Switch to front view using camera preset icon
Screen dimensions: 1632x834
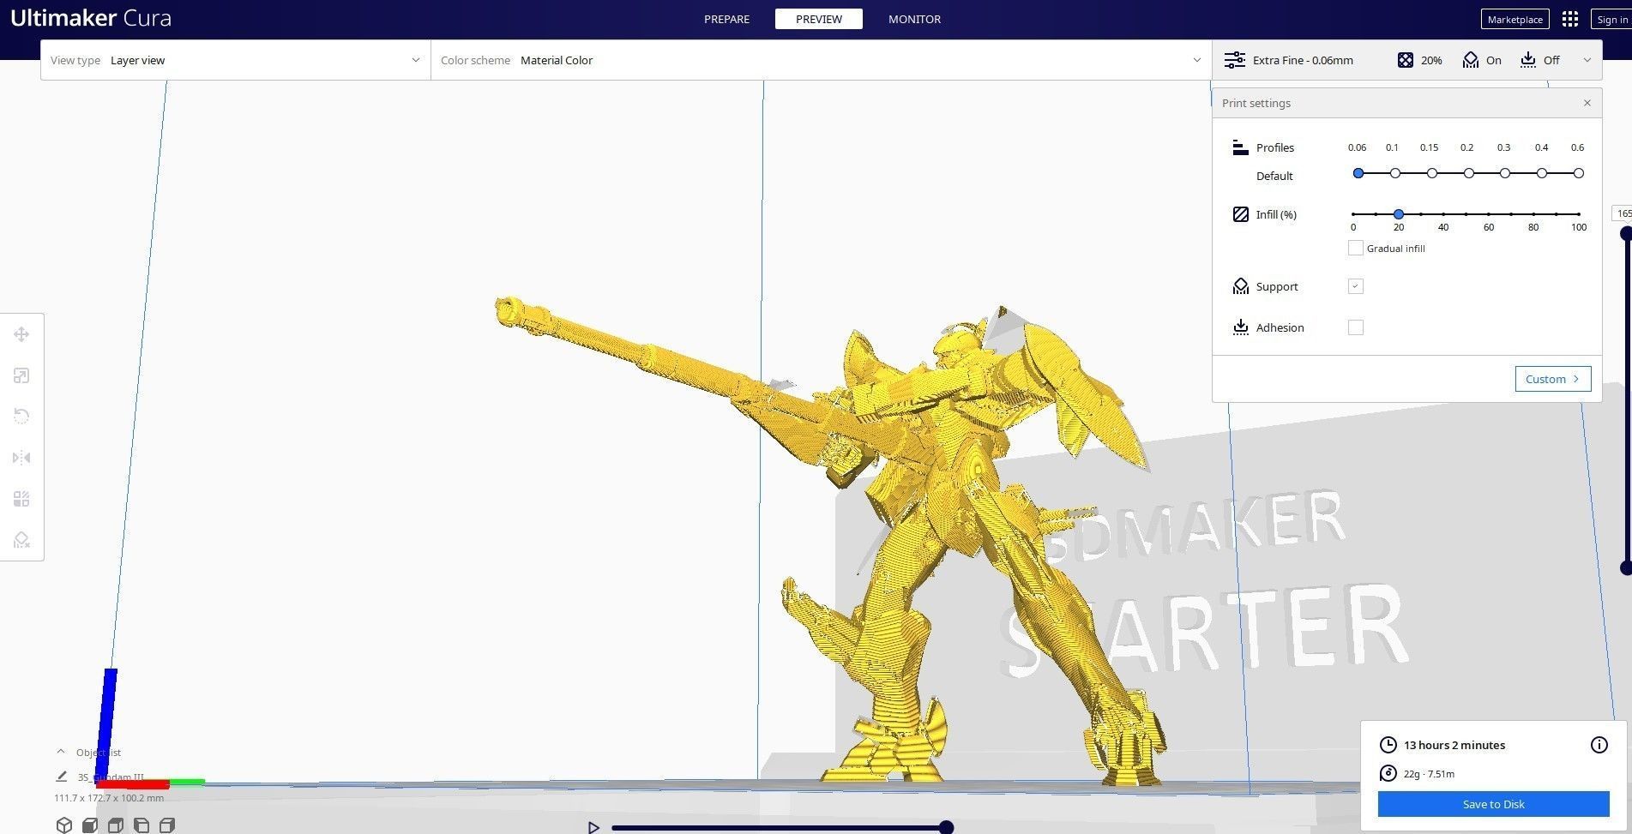(x=90, y=825)
